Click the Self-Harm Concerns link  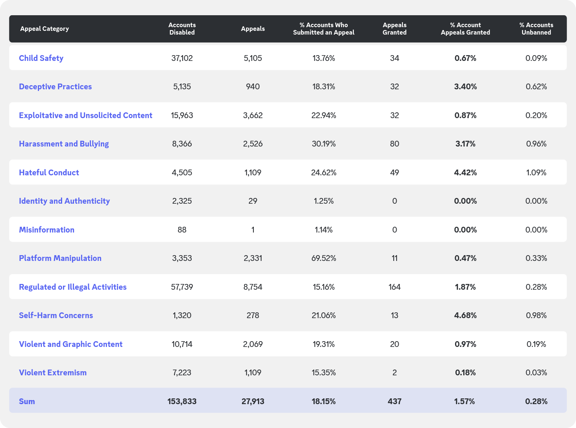pyautogui.click(x=56, y=315)
